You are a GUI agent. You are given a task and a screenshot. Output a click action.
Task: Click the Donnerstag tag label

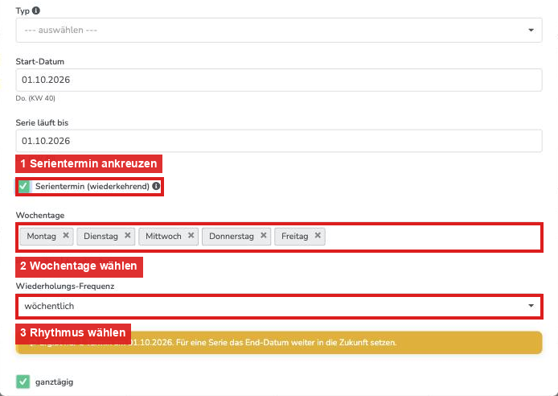tap(232, 236)
